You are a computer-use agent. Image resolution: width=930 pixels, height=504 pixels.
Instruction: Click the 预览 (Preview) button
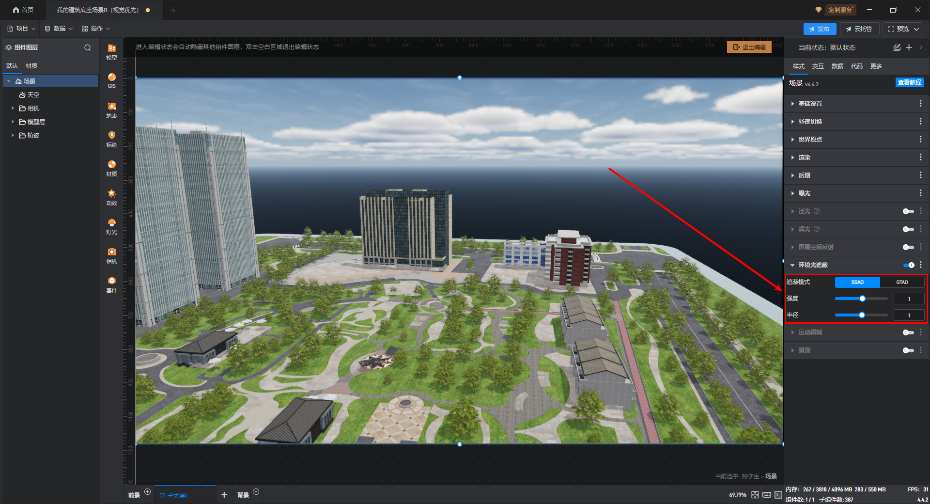(898, 29)
